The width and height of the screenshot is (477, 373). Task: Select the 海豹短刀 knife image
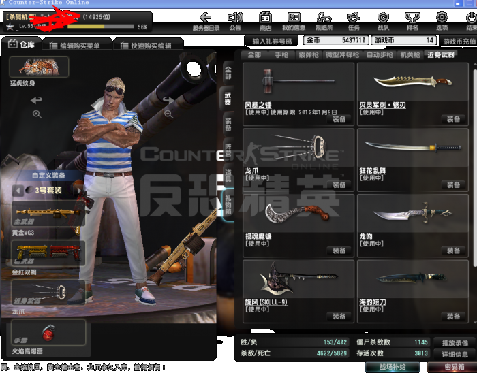click(412, 279)
